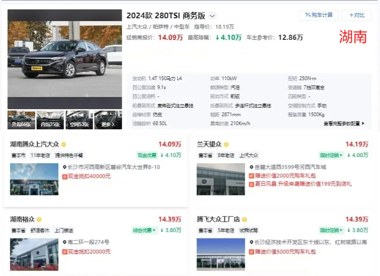Image resolution: width=380 pixels, height=276 pixels.
Task: Click the 车主参考价 12.86万 value
Action: point(291,37)
